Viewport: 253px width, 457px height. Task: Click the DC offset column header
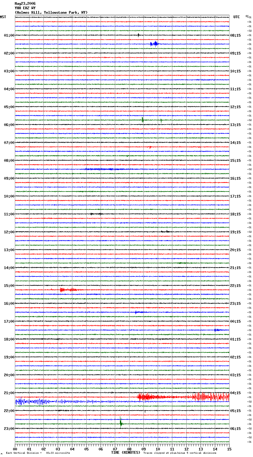tap(247, 16)
